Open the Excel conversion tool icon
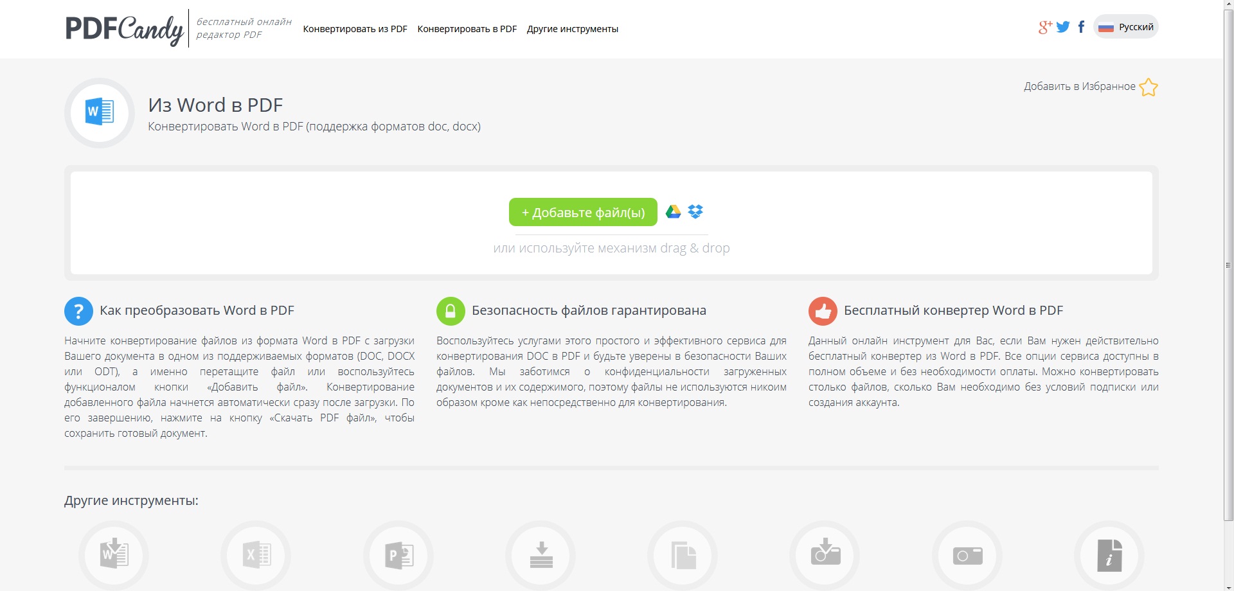This screenshot has height=591, width=1234. 256,556
